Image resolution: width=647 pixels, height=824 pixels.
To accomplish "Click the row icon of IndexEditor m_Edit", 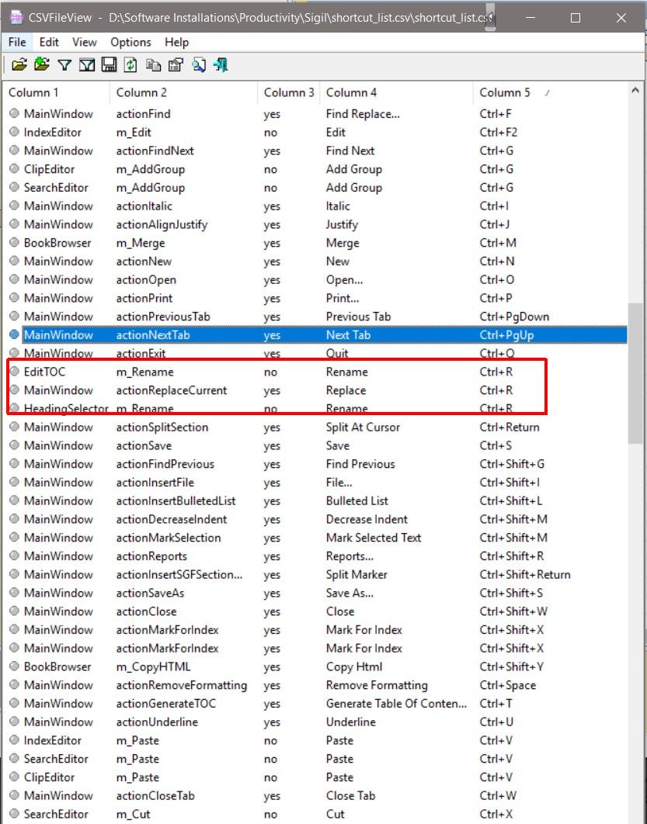I will [14, 131].
